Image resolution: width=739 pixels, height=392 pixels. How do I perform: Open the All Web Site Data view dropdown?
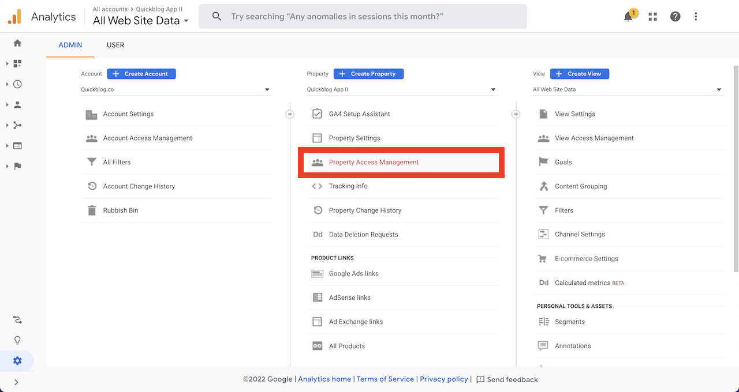[x=628, y=89]
